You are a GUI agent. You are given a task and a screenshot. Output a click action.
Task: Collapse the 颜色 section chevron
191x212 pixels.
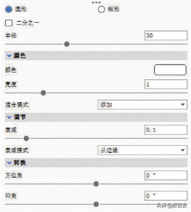(x=9, y=56)
